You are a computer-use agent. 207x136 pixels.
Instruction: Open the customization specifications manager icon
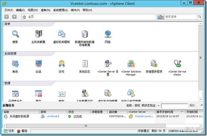(x=131, y=93)
